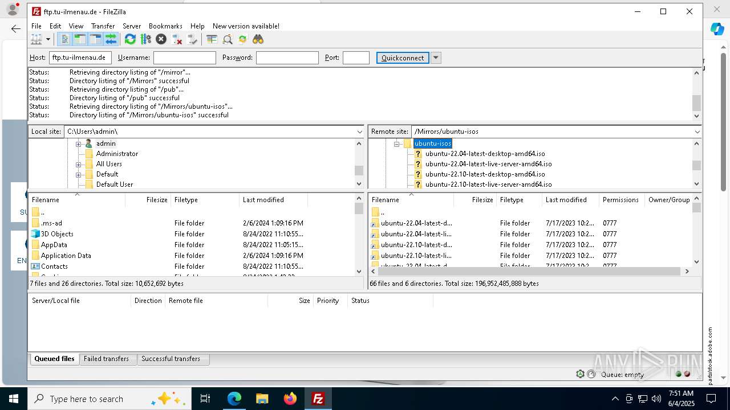Screen dimensions: 730x410
Task: Select the Application Data local folder
Action: pyautogui.click(x=66, y=256)
